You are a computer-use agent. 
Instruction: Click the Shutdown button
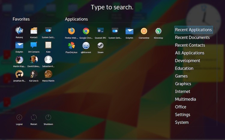tap(48, 120)
